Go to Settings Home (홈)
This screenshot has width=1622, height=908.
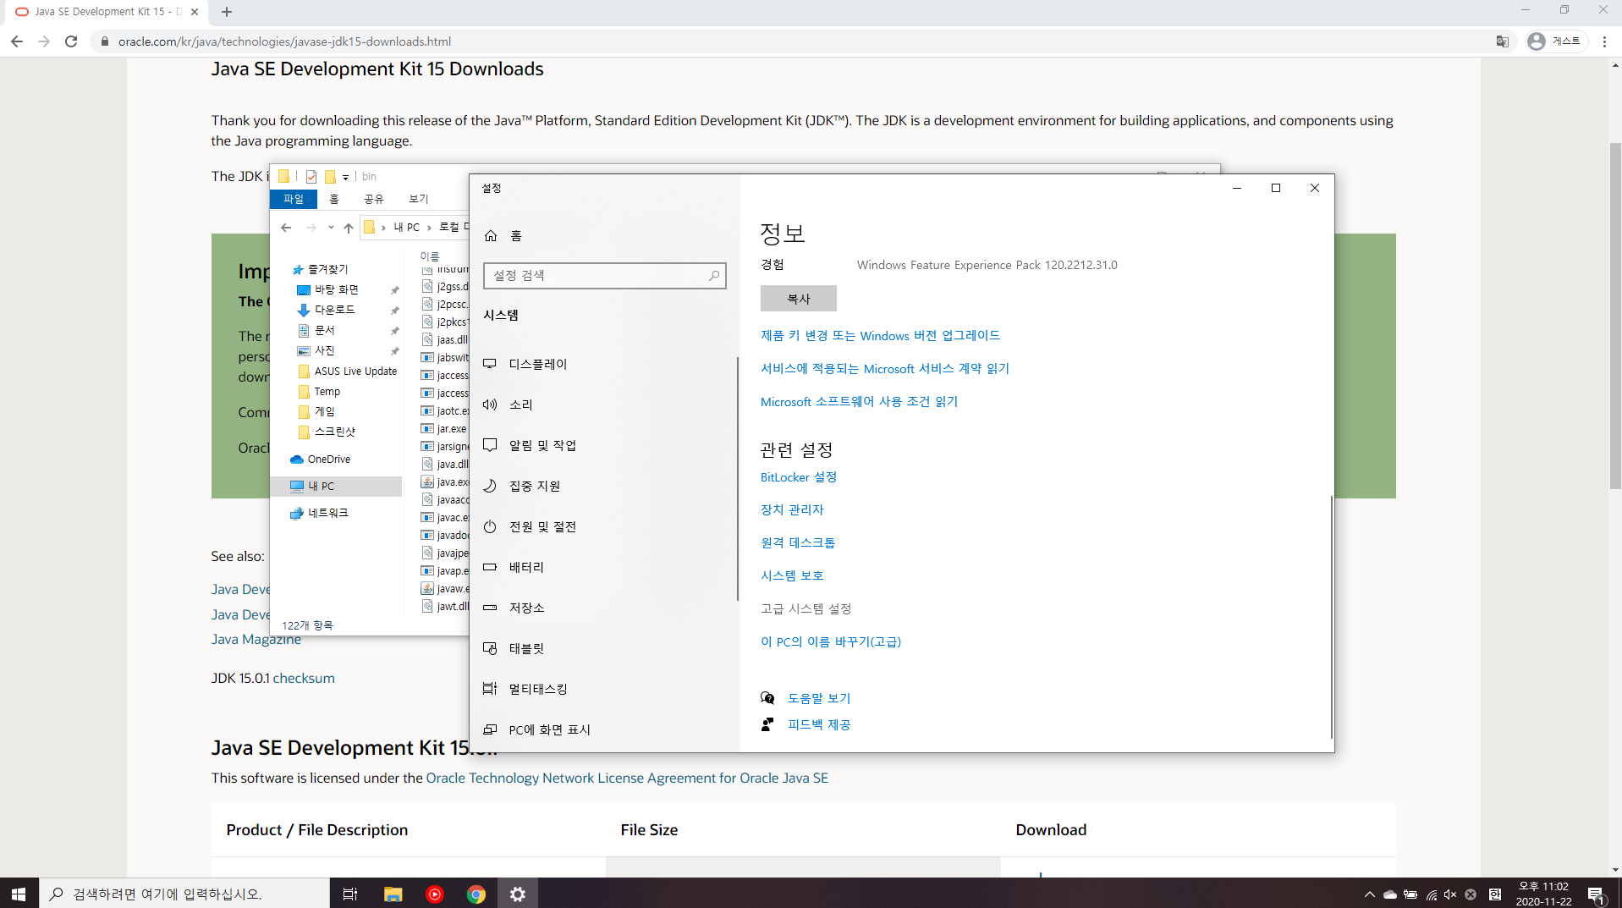pyautogui.click(x=503, y=236)
